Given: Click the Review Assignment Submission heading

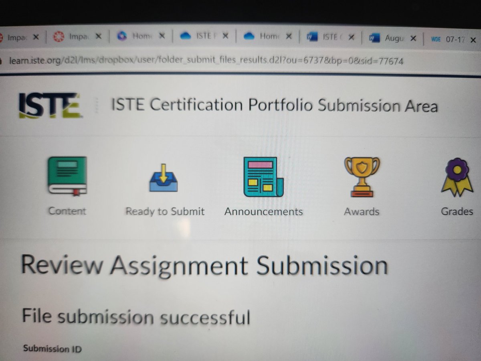Looking at the screenshot, I should pos(204,266).
